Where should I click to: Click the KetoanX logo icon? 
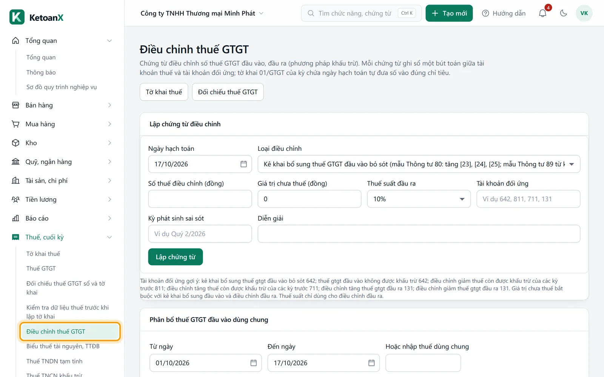pos(17,17)
